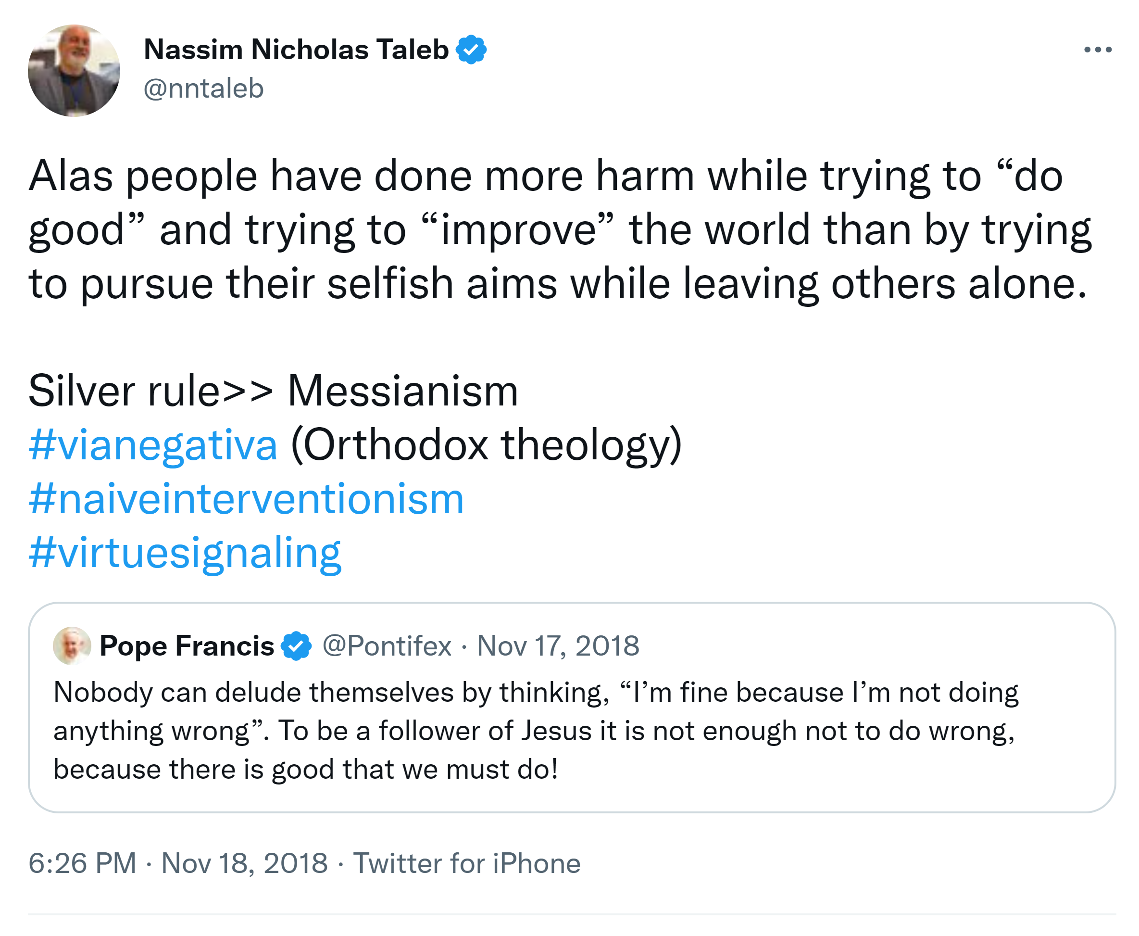
Task: Open the #naiveinterventionism hashtag
Action: [246, 499]
